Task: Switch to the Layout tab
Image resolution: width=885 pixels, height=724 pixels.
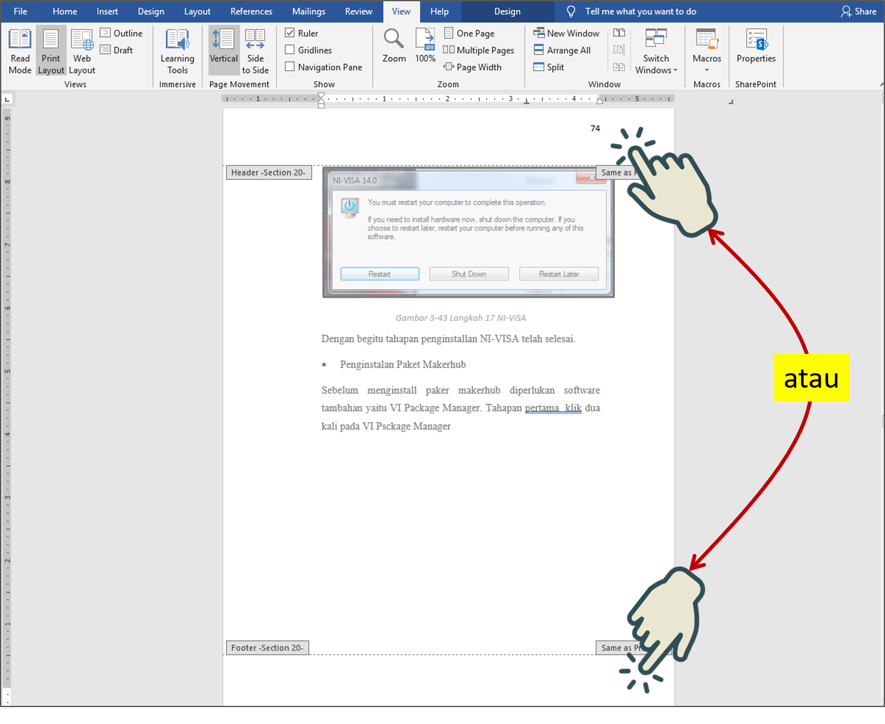Action: [197, 11]
